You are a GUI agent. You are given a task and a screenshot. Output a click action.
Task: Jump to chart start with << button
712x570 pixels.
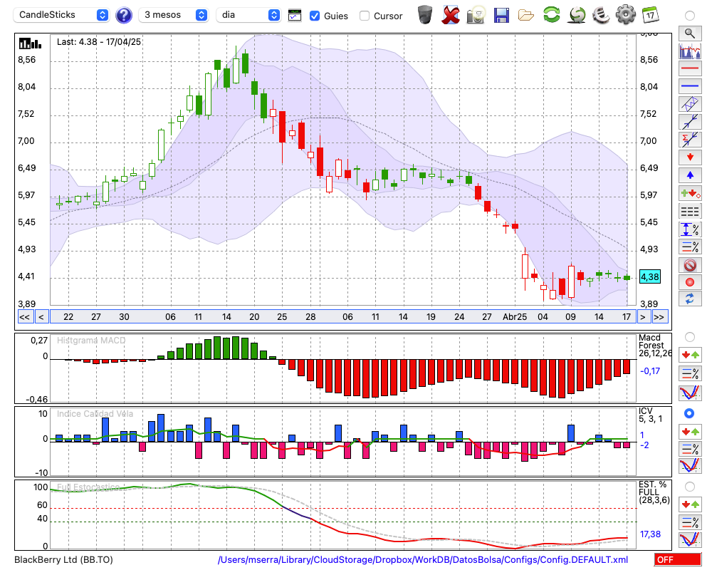coord(24,317)
